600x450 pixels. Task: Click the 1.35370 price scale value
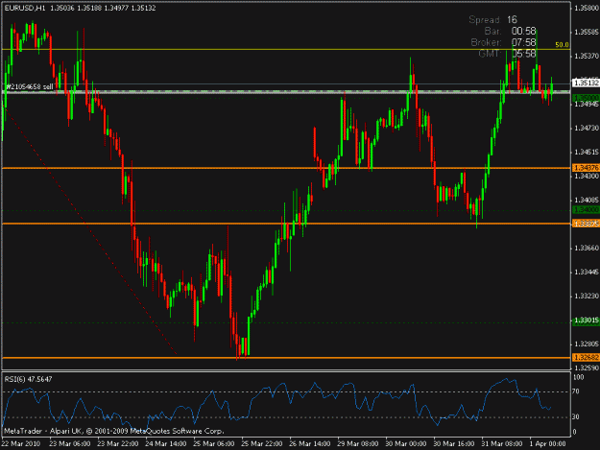[x=587, y=56]
